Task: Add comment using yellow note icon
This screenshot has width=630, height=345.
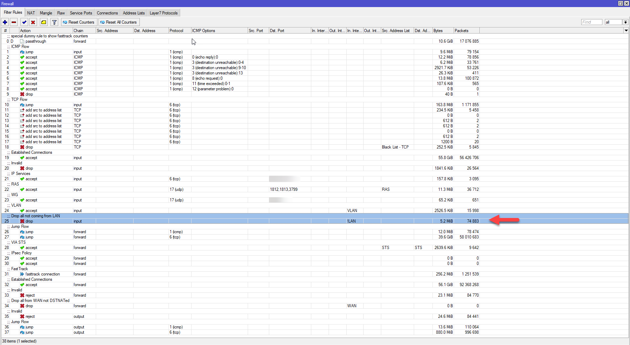Action: pyautogui.click(x=43, y=22)
